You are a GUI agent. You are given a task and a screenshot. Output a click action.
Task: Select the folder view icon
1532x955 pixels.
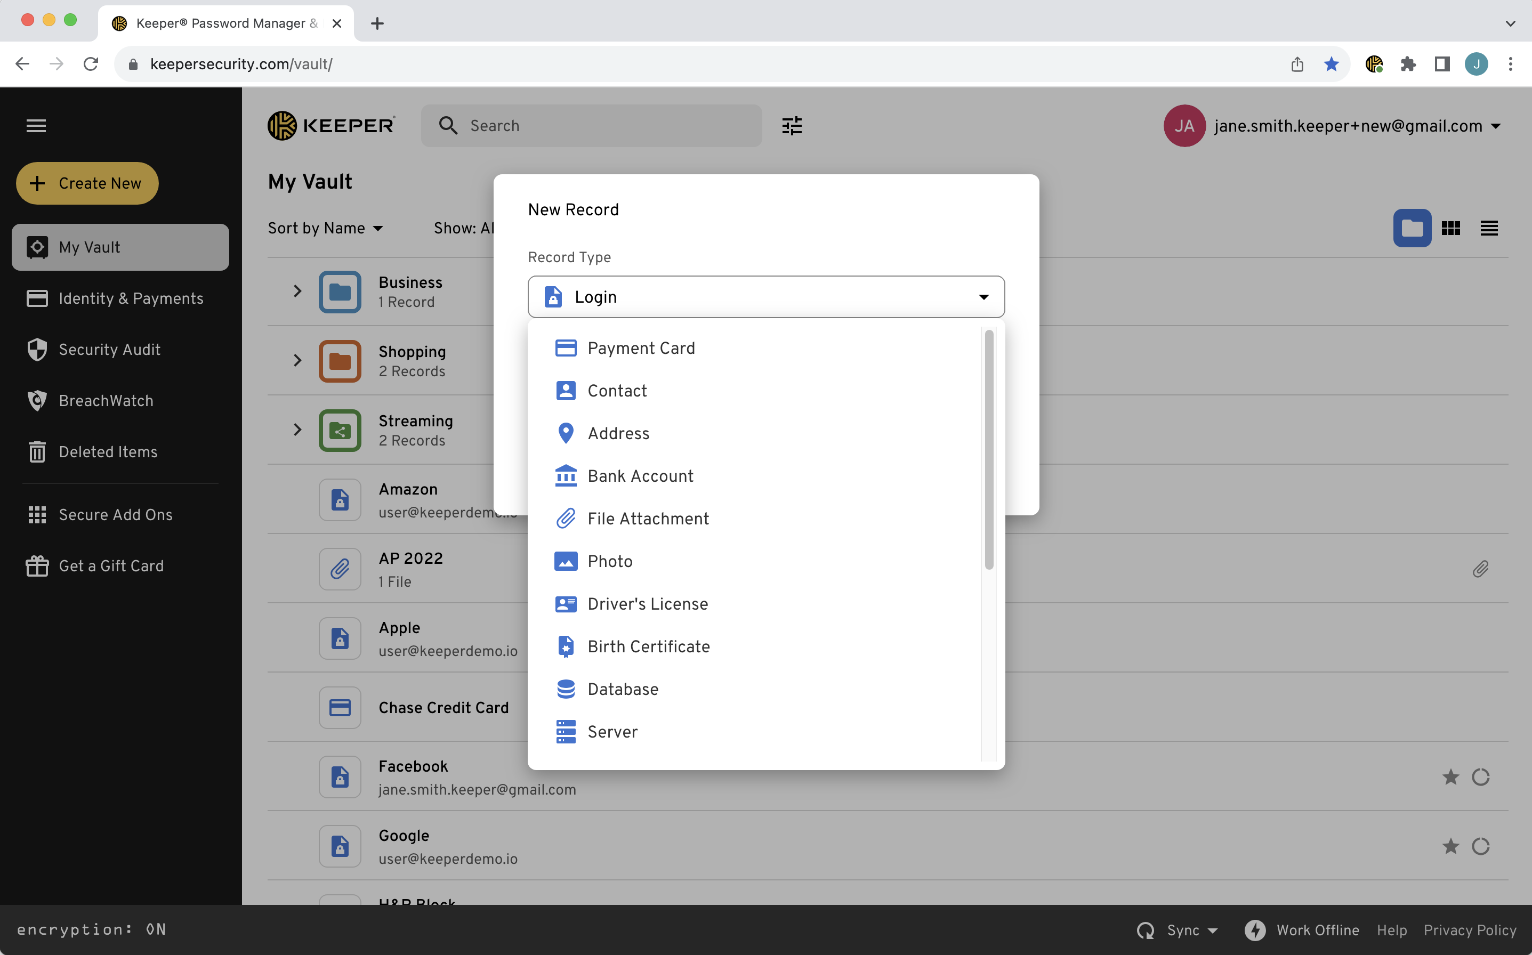coord(1412,228)
